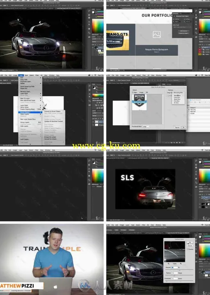The image size is (210, 295).
Task: Expand the Layer Style submenu in Layer menu
Action: point(30,93)
